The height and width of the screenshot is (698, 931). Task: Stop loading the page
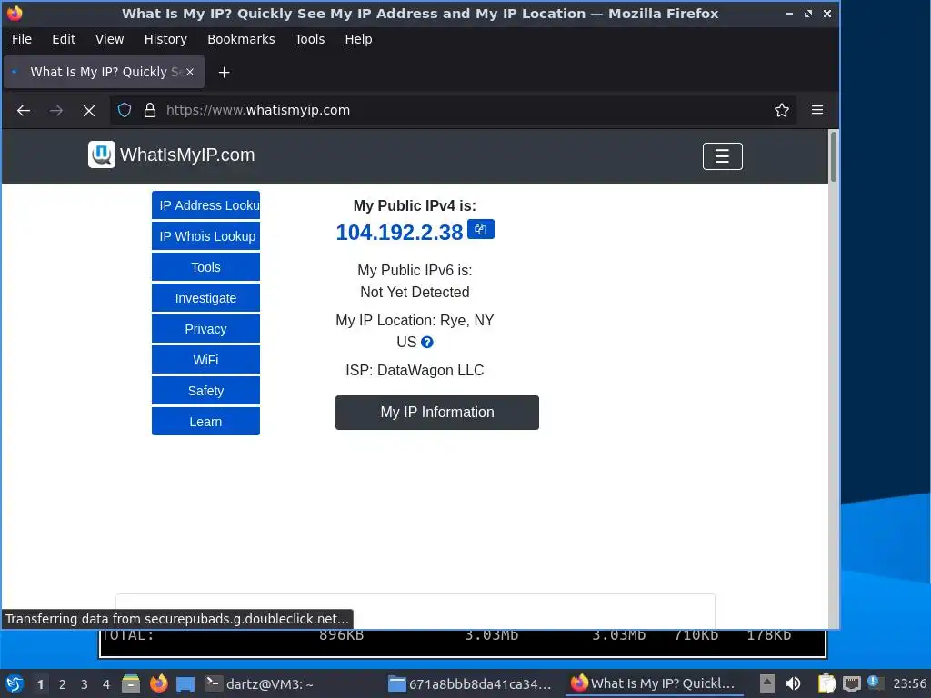click(89, 110)
